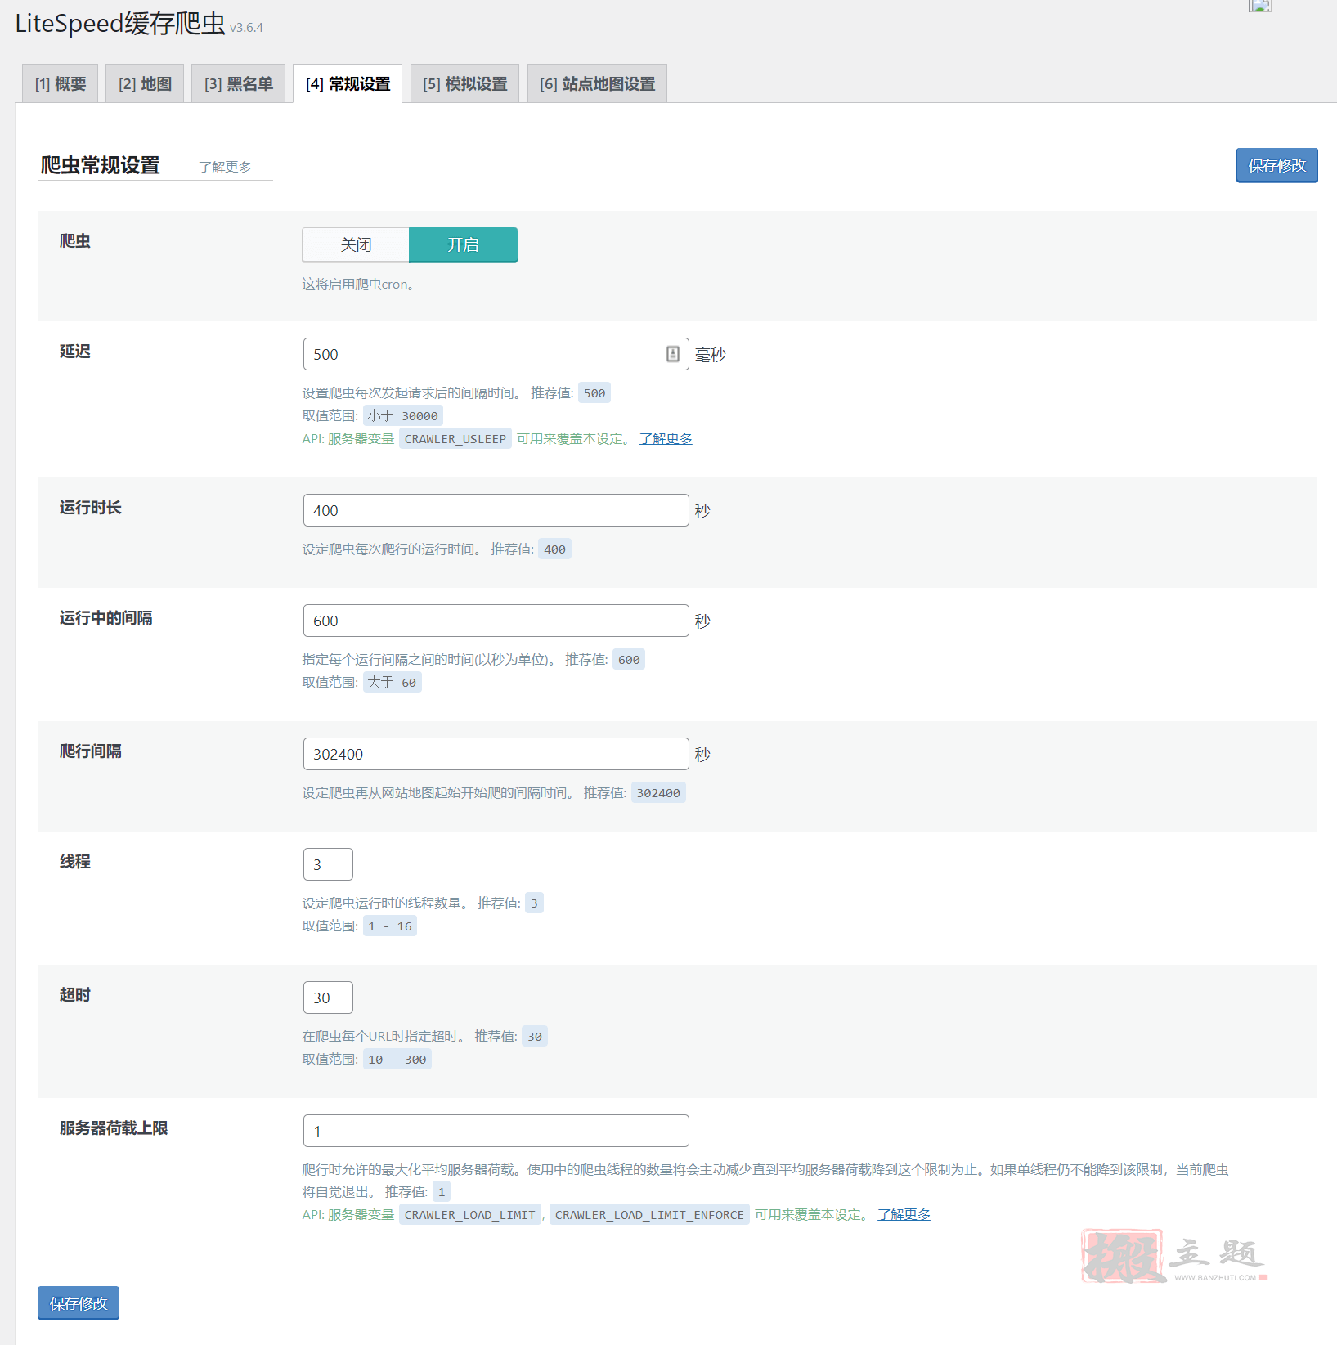The width and height of the screenshot is (1337, 1345).
Task: Focus the 线程 input field
Action: 328,864
